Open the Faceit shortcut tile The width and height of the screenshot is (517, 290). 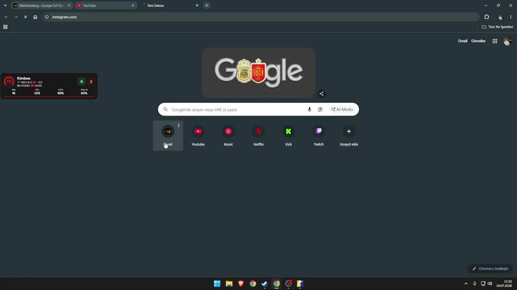[x=168, y=136]
